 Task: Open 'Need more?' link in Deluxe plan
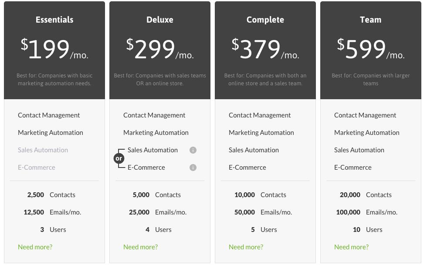[x=140, y=247]
